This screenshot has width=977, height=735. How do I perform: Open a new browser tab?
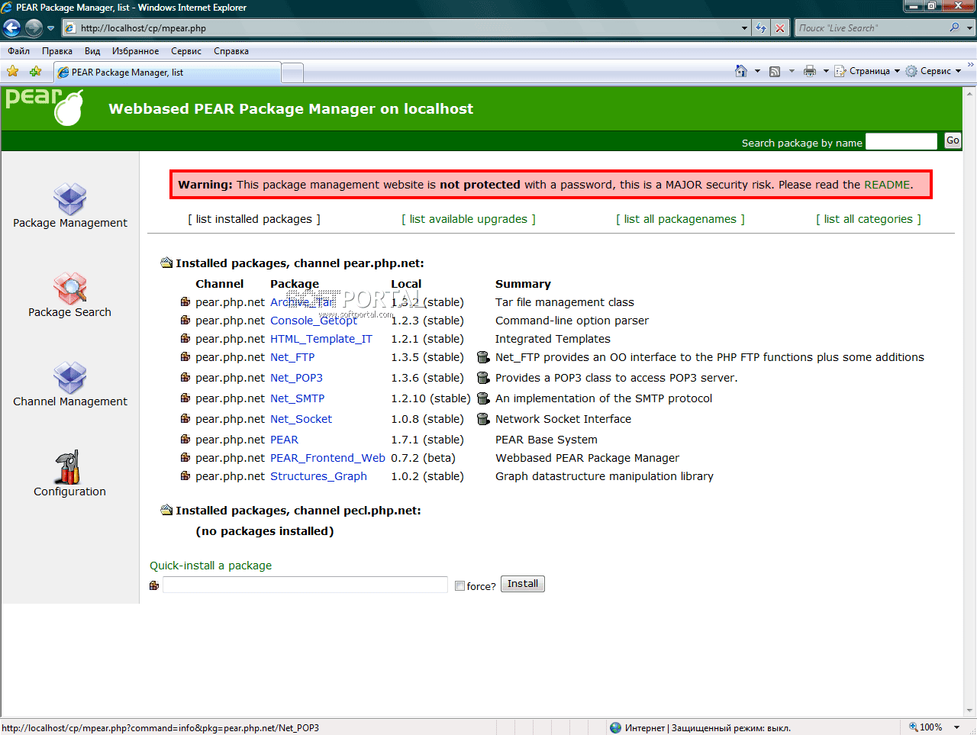[292, 73]
